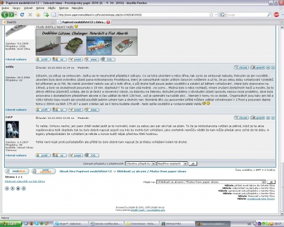The image size is (284, 227).
Task: Quote Col.P's post with citovat
Action: (x=241, y=118)
